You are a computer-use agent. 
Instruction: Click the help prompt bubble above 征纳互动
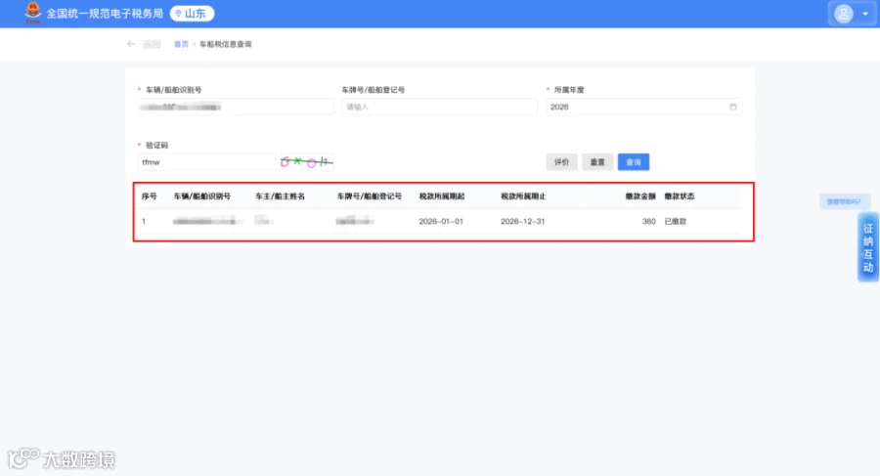click(844, 201)
